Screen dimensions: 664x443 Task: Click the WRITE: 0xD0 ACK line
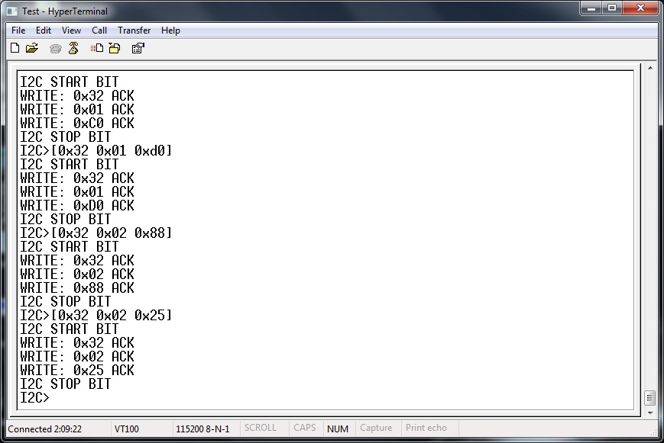click(77, 205)
